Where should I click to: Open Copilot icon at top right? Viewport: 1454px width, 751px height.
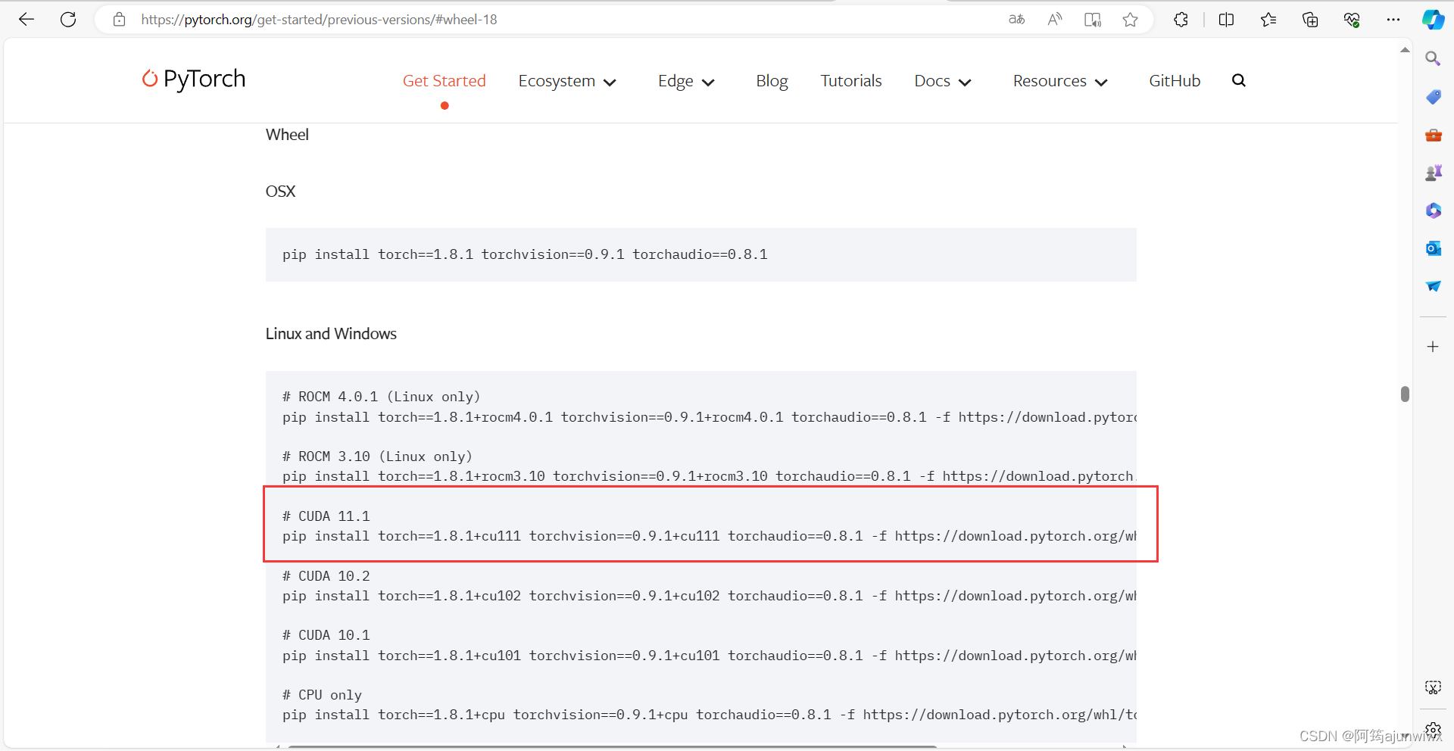(x=1433, y=20)
